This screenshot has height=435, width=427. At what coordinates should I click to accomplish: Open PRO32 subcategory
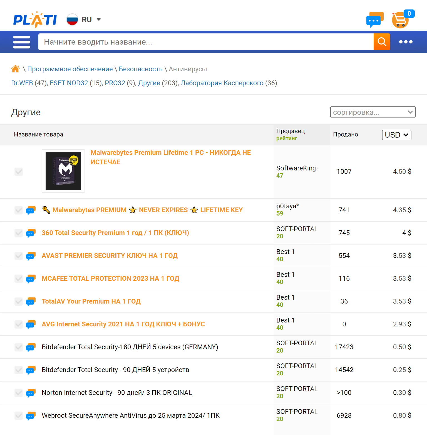point(115,83)
